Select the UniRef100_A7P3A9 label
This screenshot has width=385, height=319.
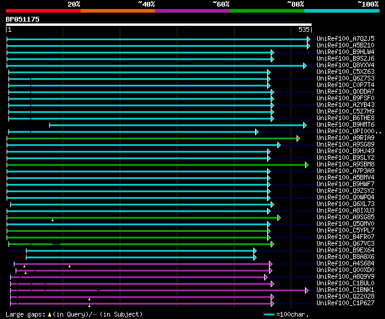pyautogui.click(x=345, y=171)
